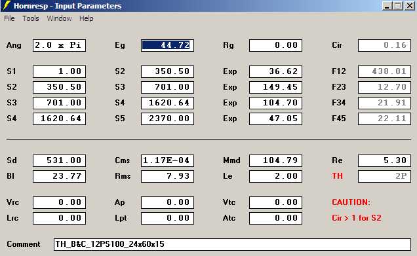Click the red CAUTION: text

pyautogui.click(x=351, y=202)
